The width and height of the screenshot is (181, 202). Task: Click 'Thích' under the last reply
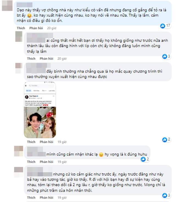[x=31, y=198]
